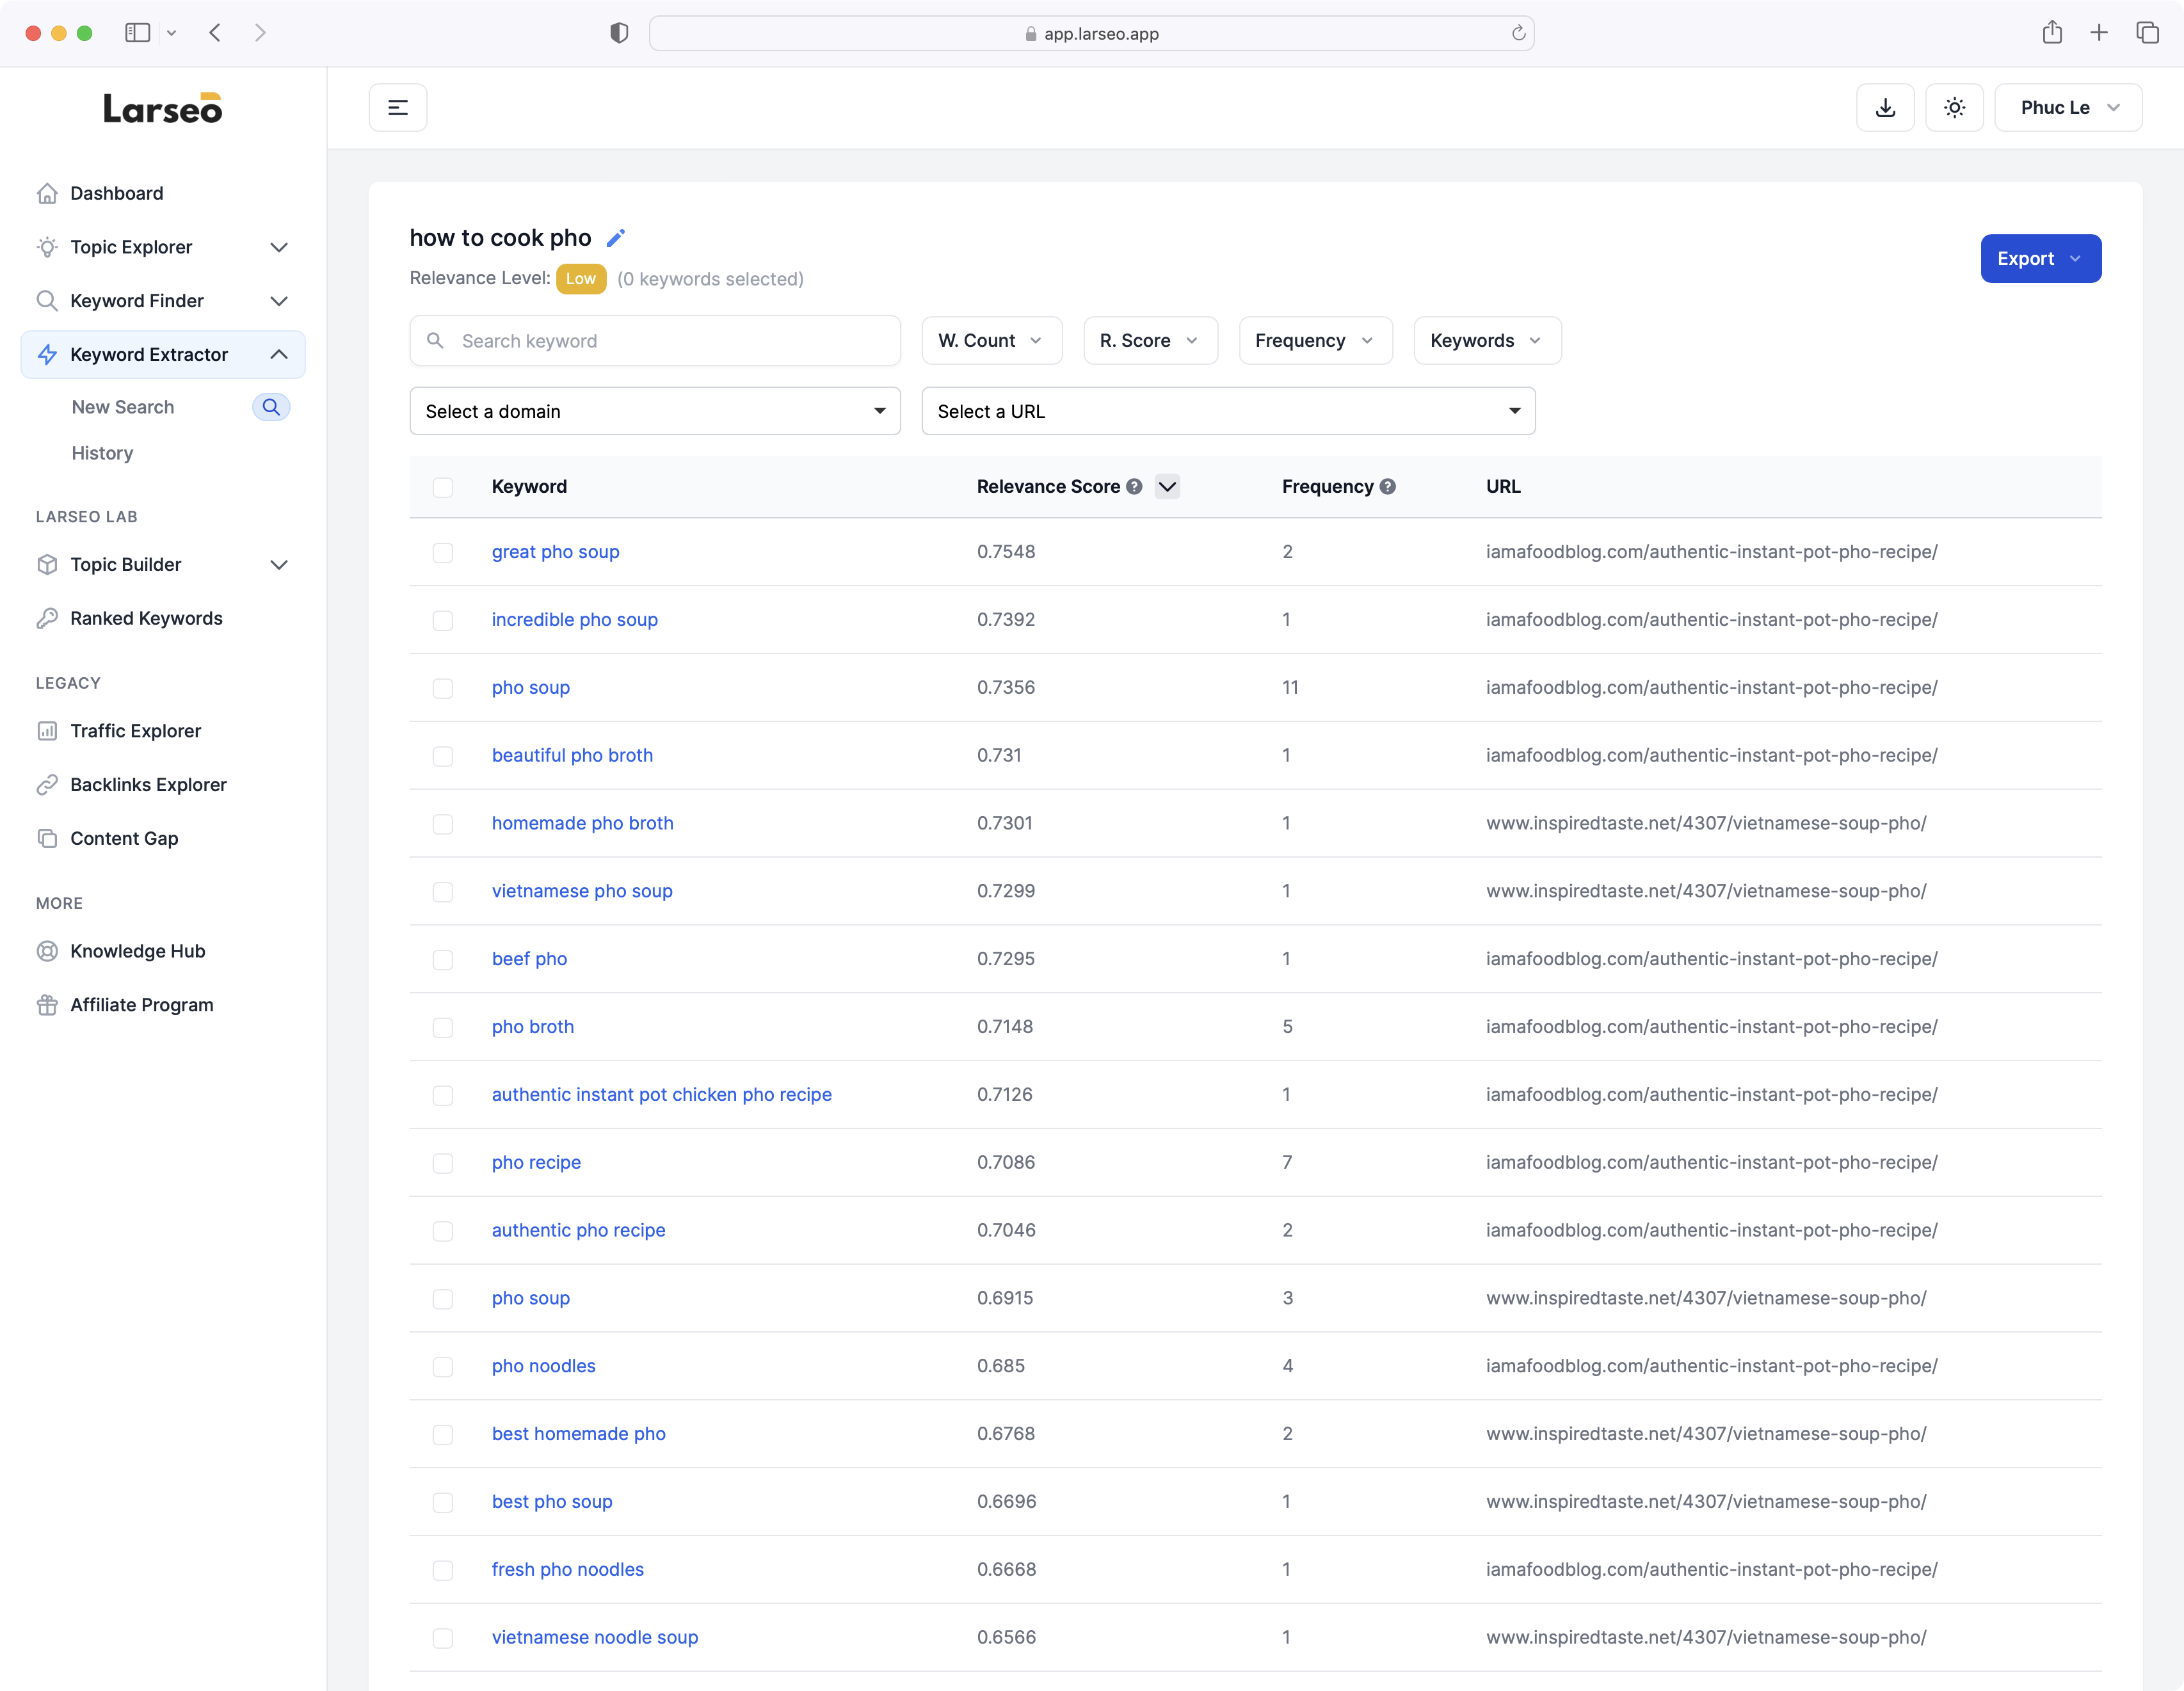This screenshot has height=1691, width=2184.
Task: Click Safari privacy shield icon
Action: [619, 33]
